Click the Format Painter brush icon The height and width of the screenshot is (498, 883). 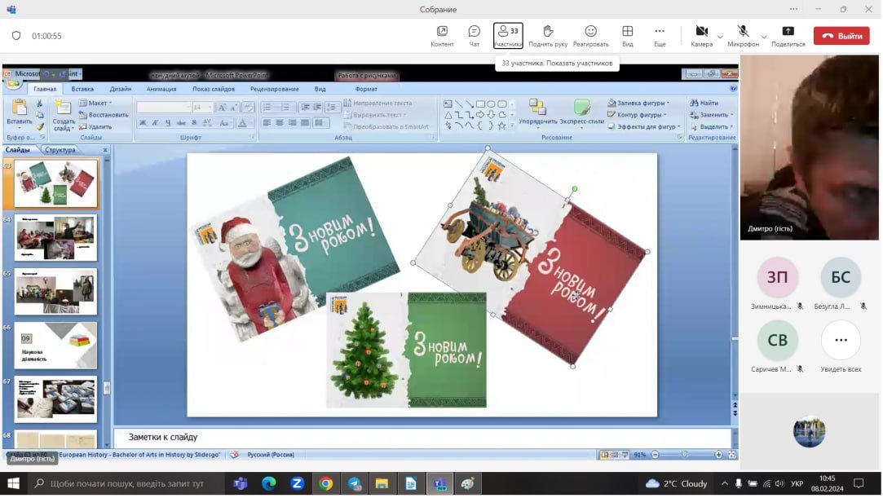[39, 126]
